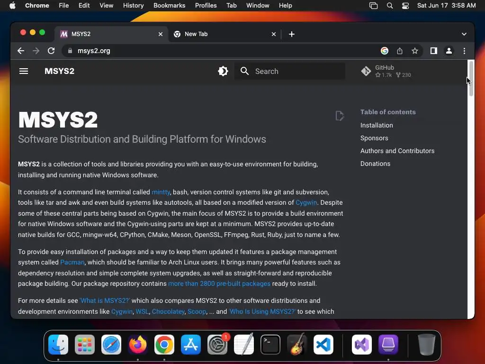Image resolution: width=485 pixels, height=364 pixels.
Task: Reload the msys2.org page
Action: [x=51, y=51]
